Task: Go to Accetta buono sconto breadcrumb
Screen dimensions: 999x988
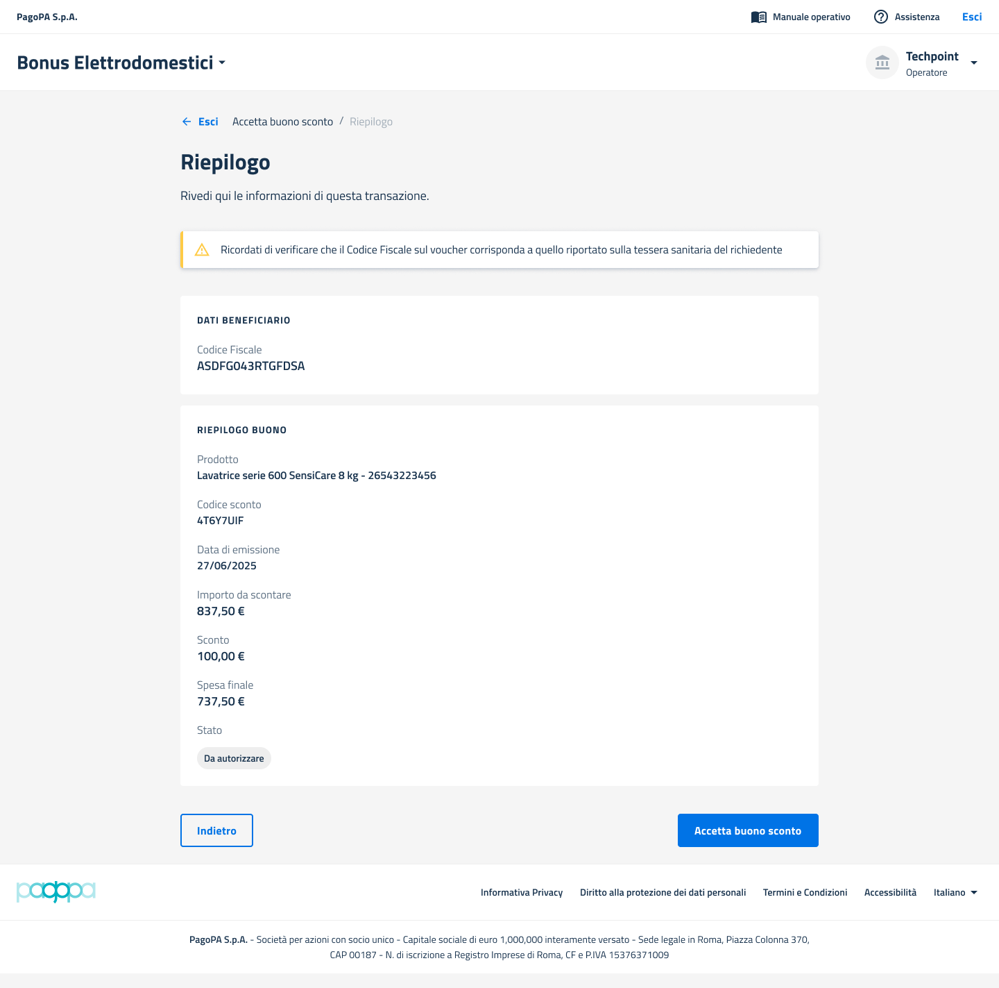Action: click(x=282, y=122)
